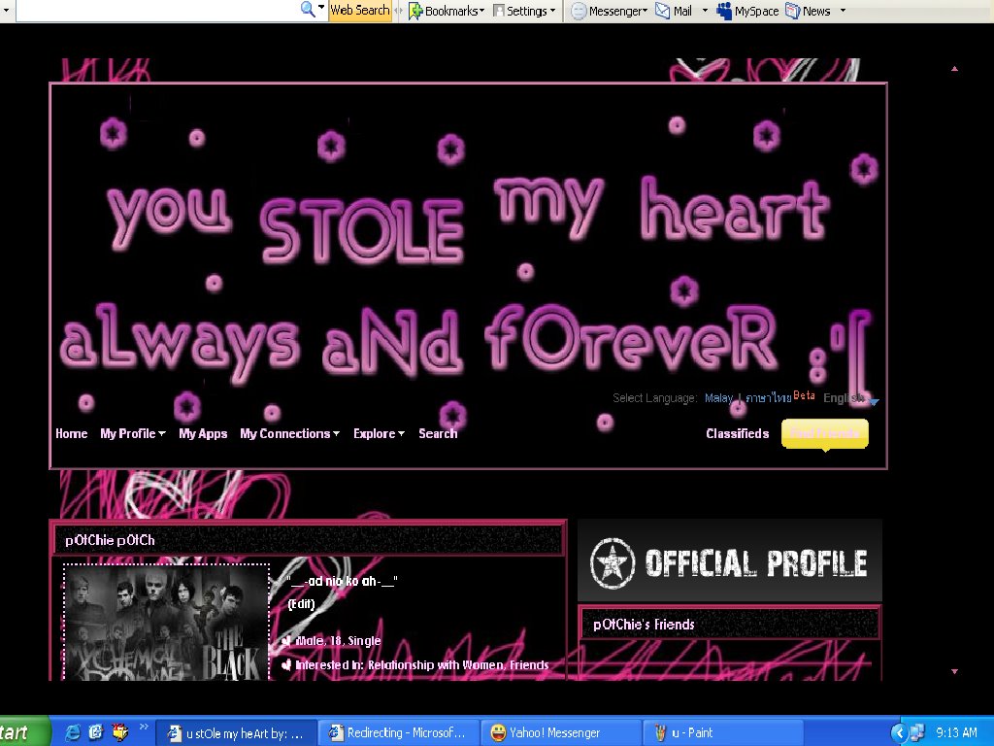Switch language to Malay

pos(718,398)
